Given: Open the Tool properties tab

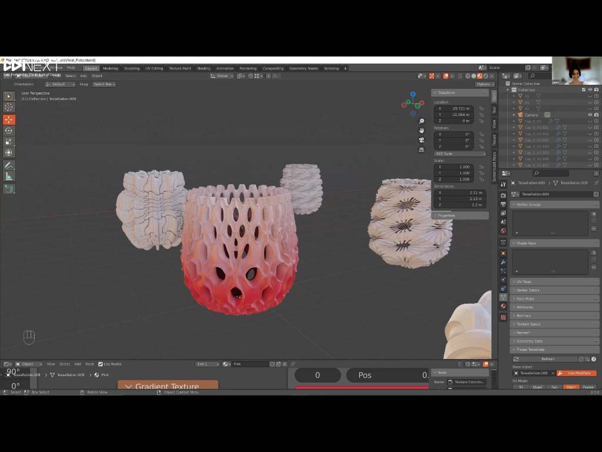Looking at the screenshot, I should (x=503, y=184).
